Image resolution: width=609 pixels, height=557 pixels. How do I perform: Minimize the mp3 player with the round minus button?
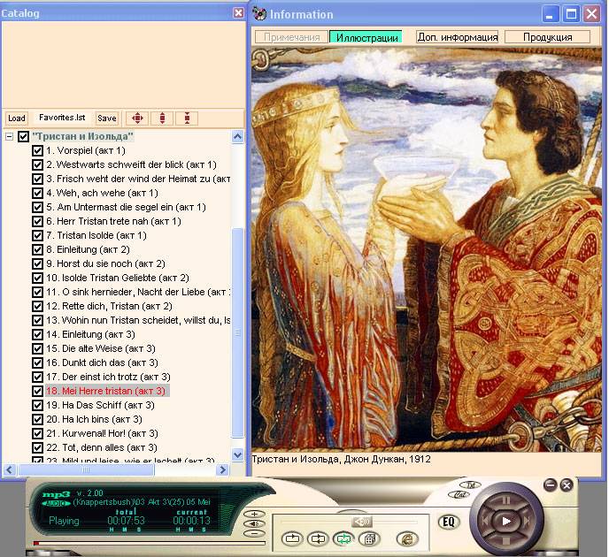(x=550, y=485)
